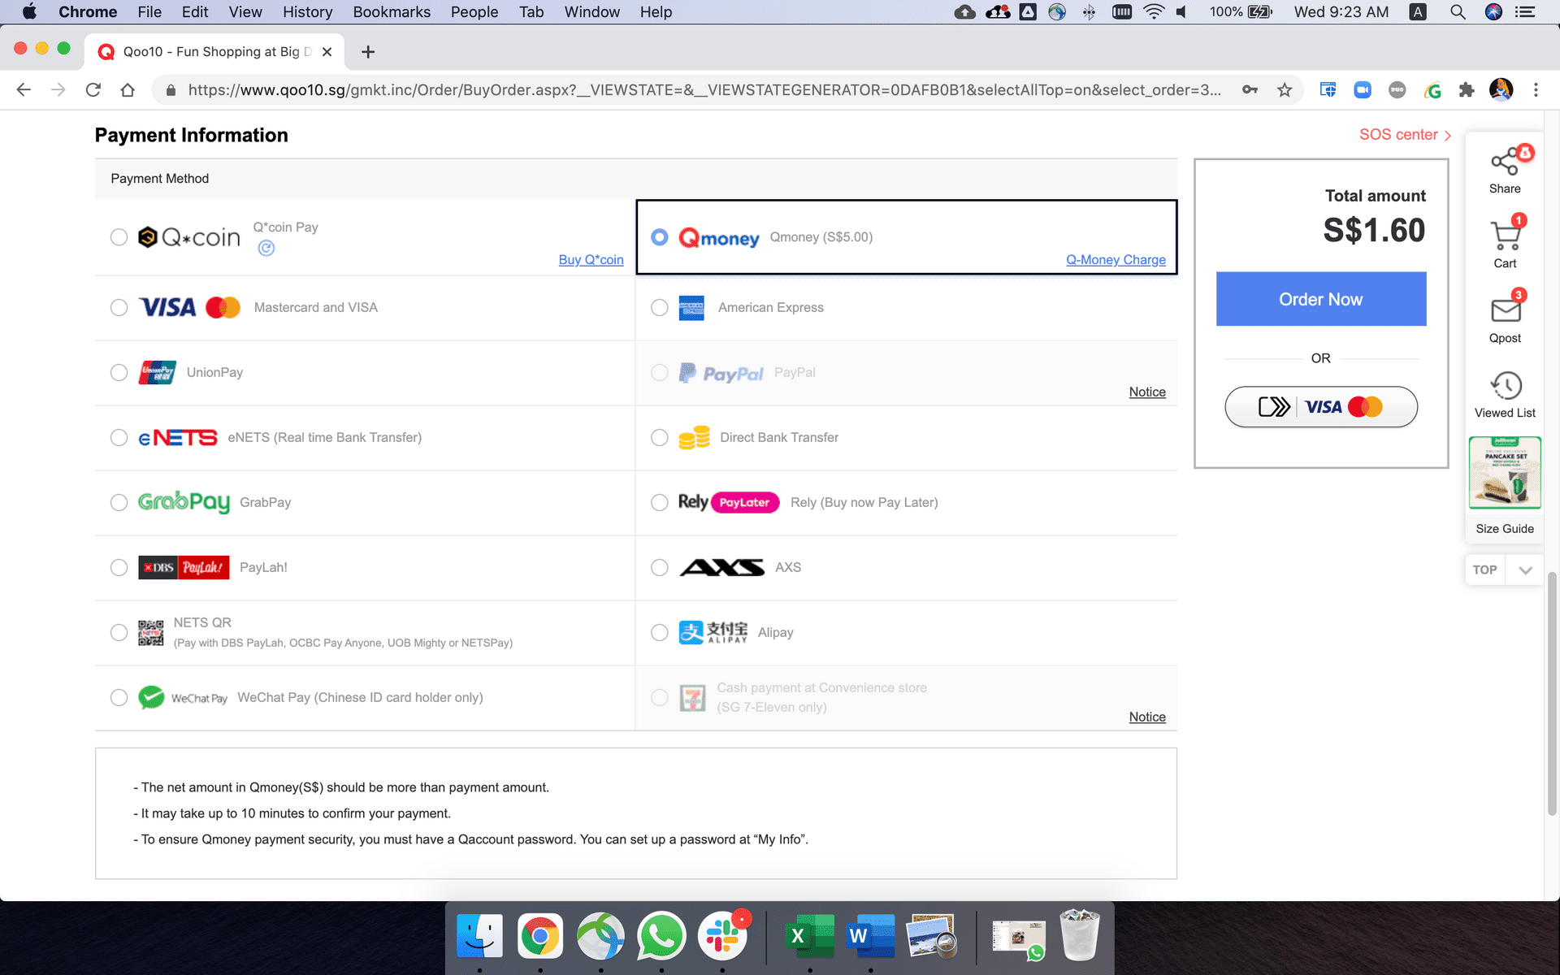Click the Q-Money Charge link
The height and width of the screenshot is (975, 1560).
pos(1116,260)
